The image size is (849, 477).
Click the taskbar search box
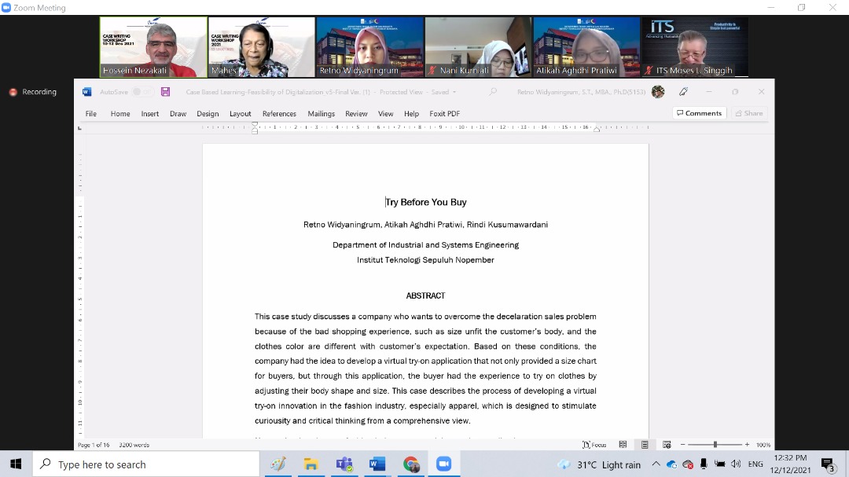point(146,464)
